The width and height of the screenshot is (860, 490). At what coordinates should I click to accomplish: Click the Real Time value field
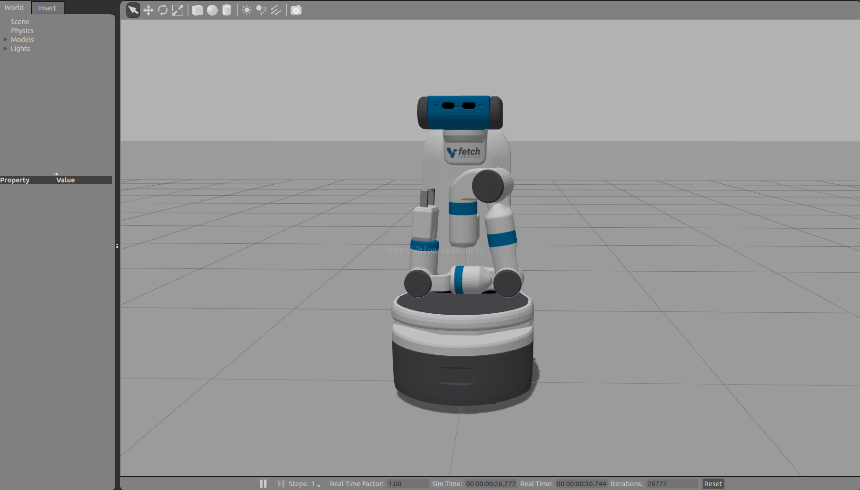click(x=581, y=484)
